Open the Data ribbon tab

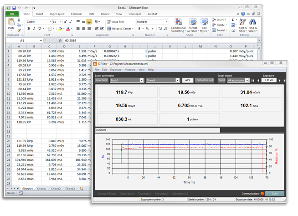pyautogui.click(x=92, y=14)
